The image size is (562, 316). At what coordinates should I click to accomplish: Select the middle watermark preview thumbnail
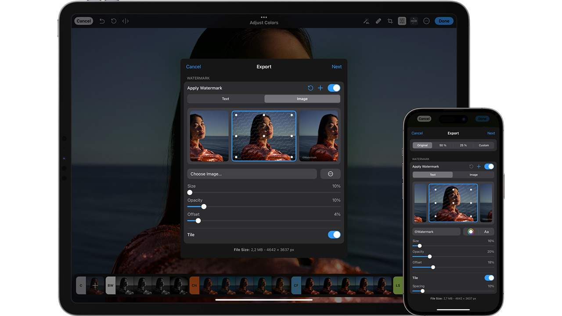(263, 136)
